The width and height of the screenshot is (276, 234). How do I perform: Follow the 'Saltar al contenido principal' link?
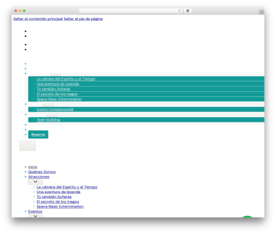pyautogui.click(x=38, y=19)
